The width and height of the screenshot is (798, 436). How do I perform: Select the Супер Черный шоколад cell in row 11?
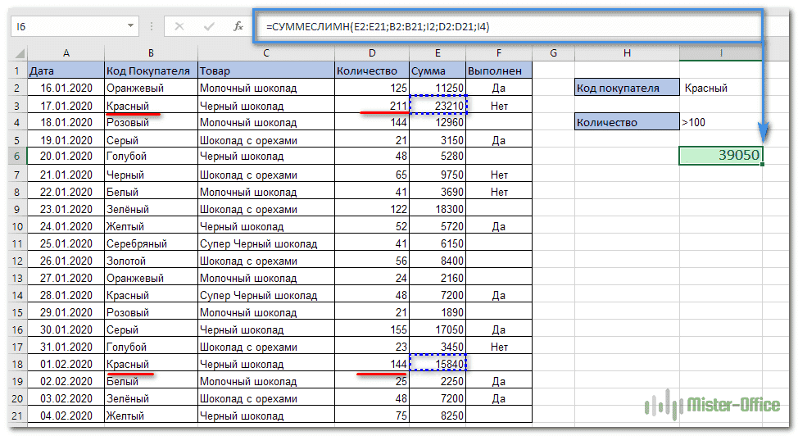point(265,243)
